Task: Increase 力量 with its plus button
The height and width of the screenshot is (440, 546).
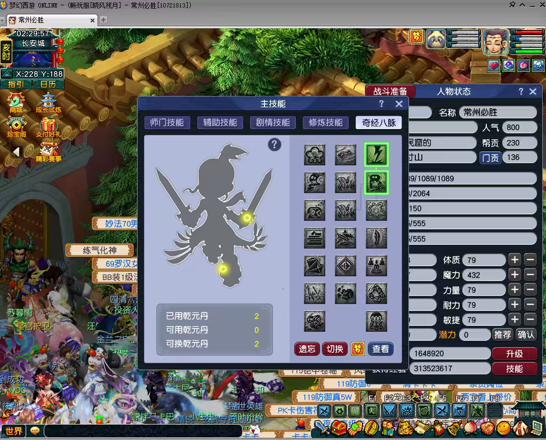Action: click(x=515, y=290)
